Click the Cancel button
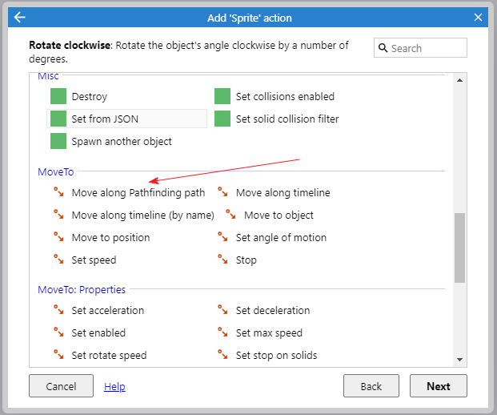Image resolution: width=497 pixels, height=415 pixels. [61, 386]
